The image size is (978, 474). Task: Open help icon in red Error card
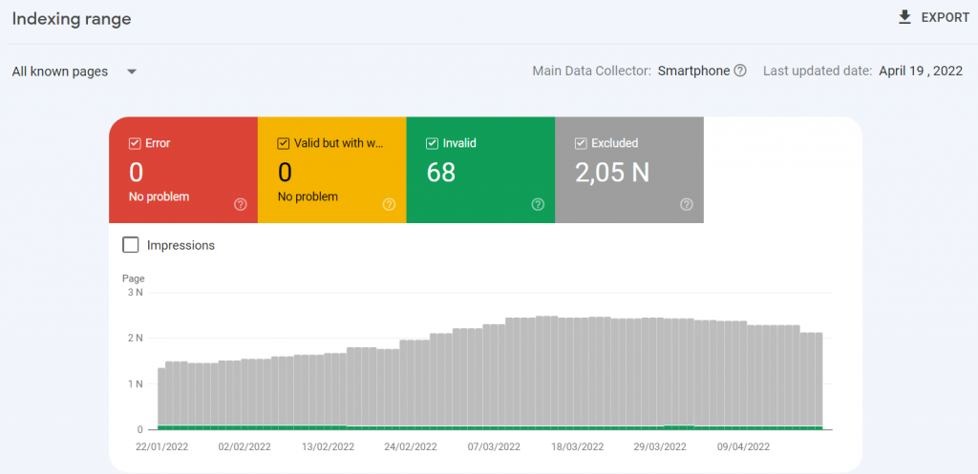pos(241,204)
